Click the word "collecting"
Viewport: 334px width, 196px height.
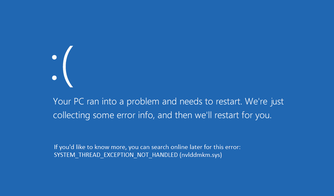click(72, 115)
